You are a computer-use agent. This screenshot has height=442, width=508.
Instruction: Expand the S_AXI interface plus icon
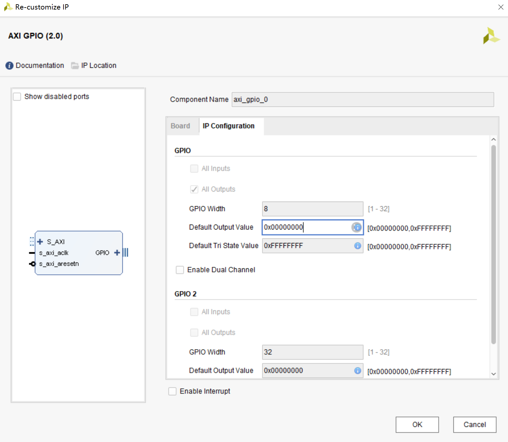40,242
